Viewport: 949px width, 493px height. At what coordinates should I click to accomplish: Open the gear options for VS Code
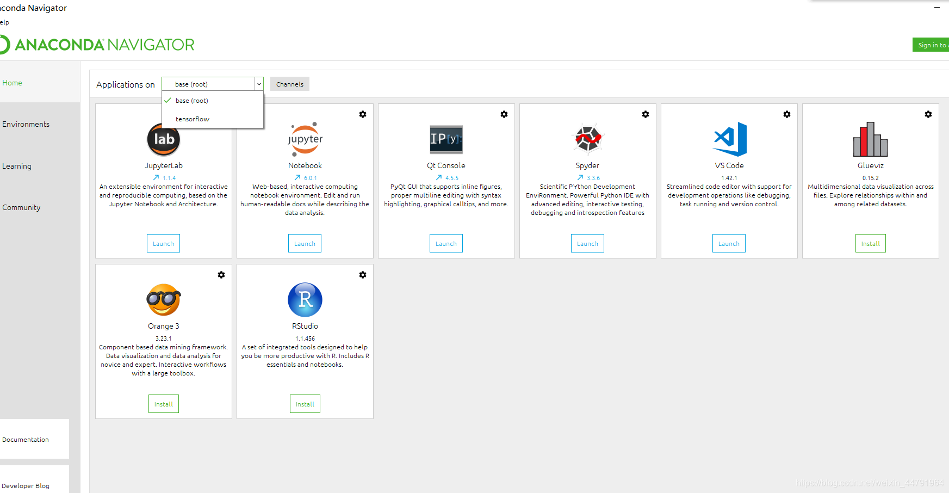pos(787,114)
